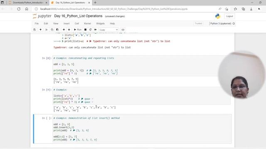Open a new browser tab
The width and height of the screenshot is (266, 149).
[95, 2]
